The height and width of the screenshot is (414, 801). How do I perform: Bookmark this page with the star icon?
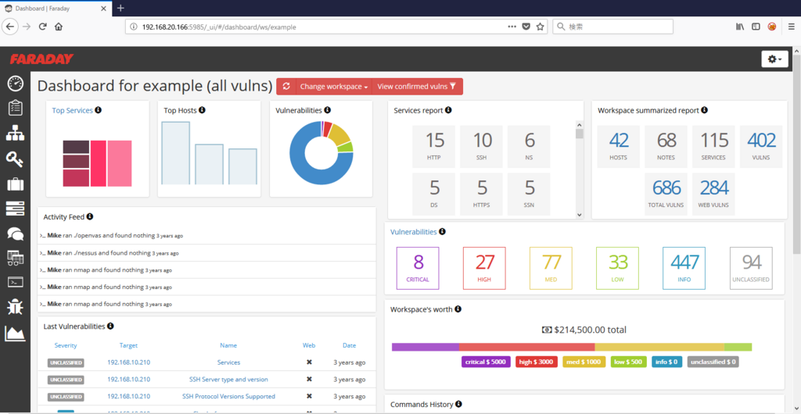pos(540,27)
